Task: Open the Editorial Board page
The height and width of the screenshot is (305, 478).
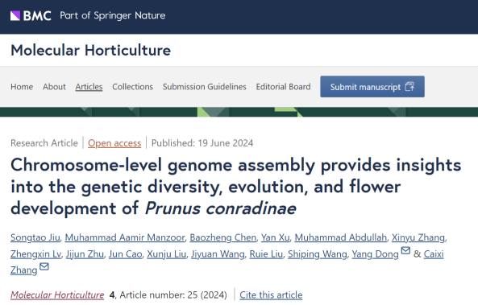Action: tap(283, 87)
